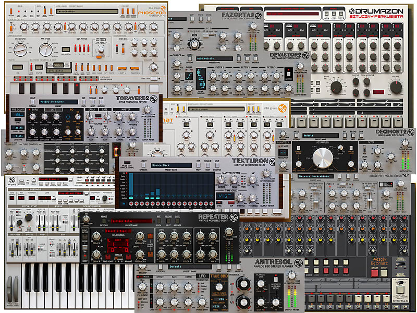Click the EQ type diamond icon on Toraverb2
417x313 pixels.
point(68,117)
